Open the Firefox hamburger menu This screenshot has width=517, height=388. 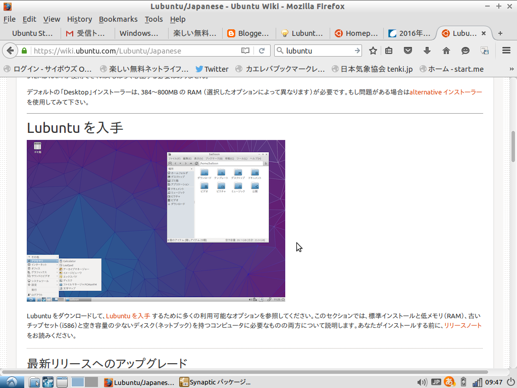[x=506, y=51]
